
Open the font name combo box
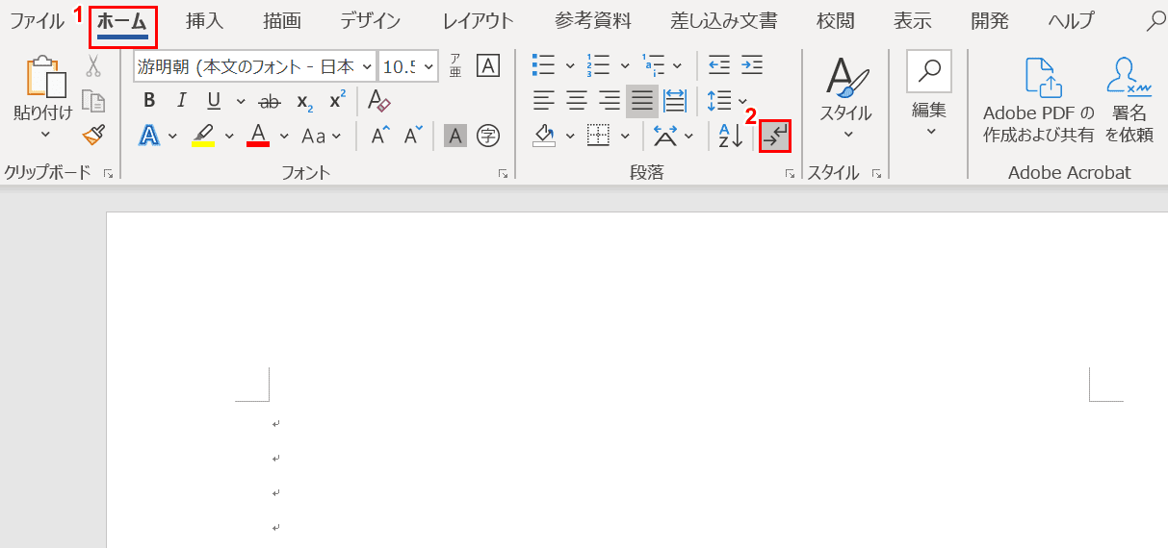point(255,66)
